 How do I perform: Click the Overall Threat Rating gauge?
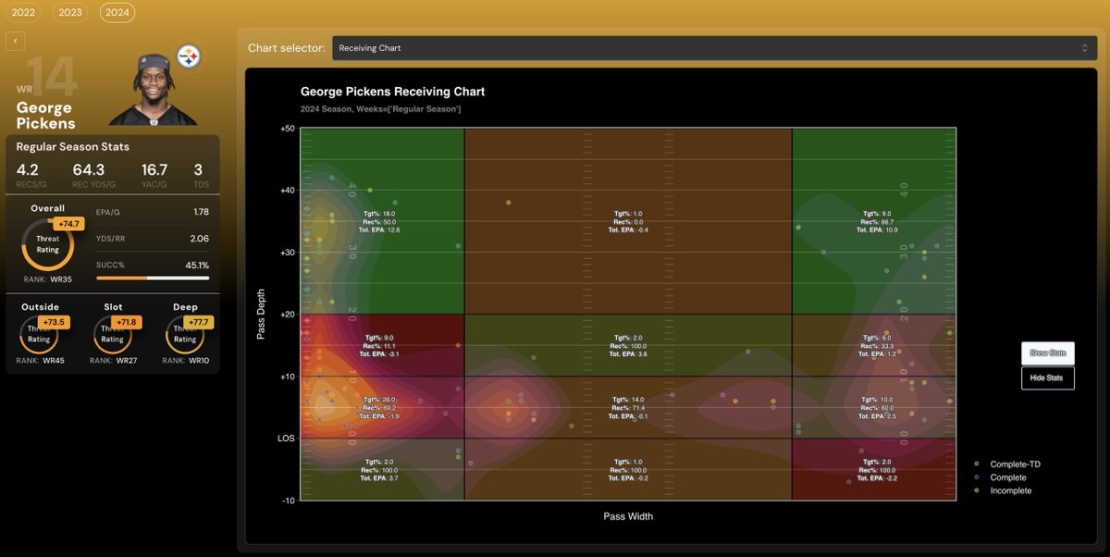tap(48, 244)
